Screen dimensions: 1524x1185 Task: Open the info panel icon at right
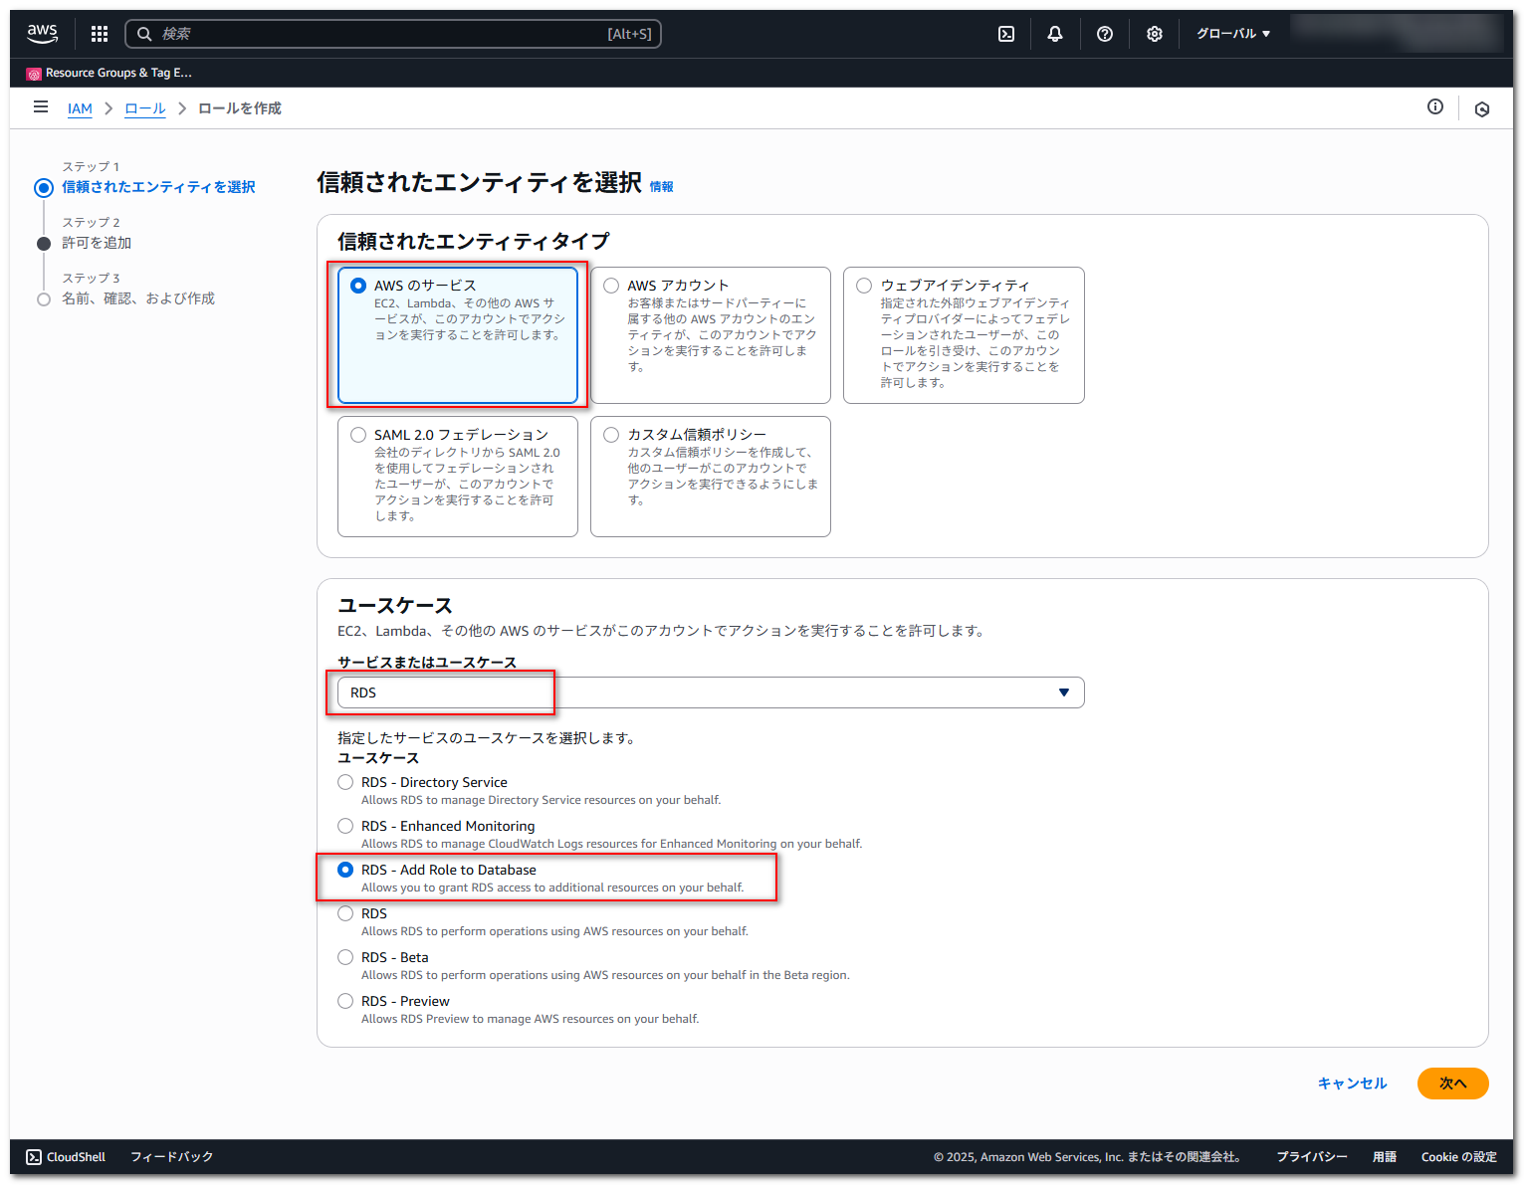[1435, 107]
